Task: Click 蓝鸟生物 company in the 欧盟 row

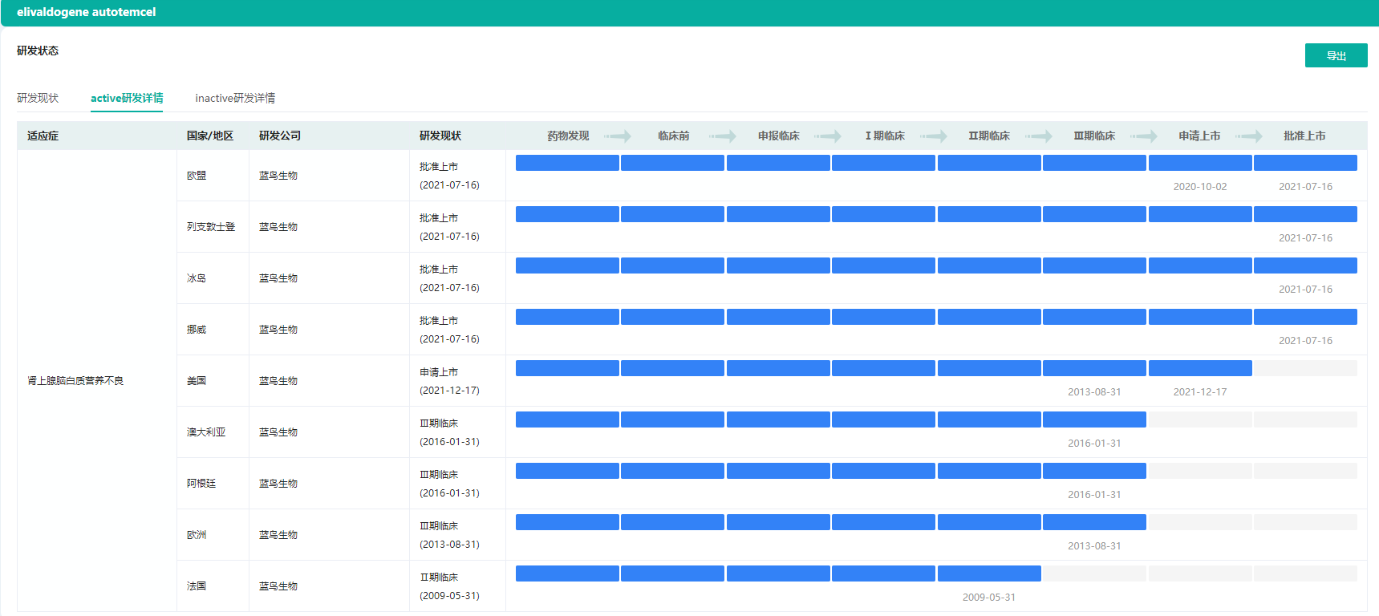Action: [x=278, y=176]
